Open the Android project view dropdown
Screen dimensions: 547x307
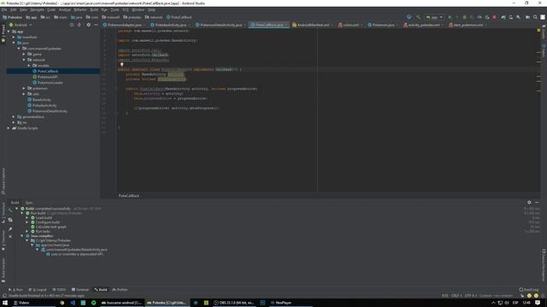tap(21, 25)
